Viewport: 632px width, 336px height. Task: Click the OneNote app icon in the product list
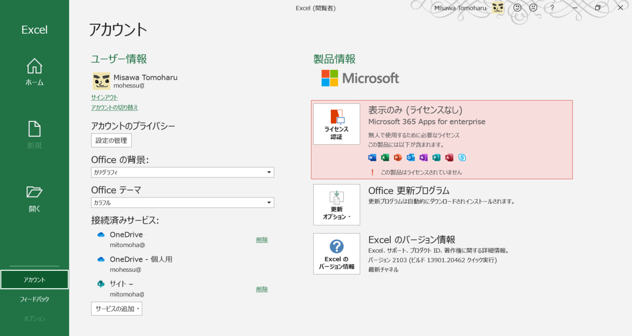click(x=423, y=157)
